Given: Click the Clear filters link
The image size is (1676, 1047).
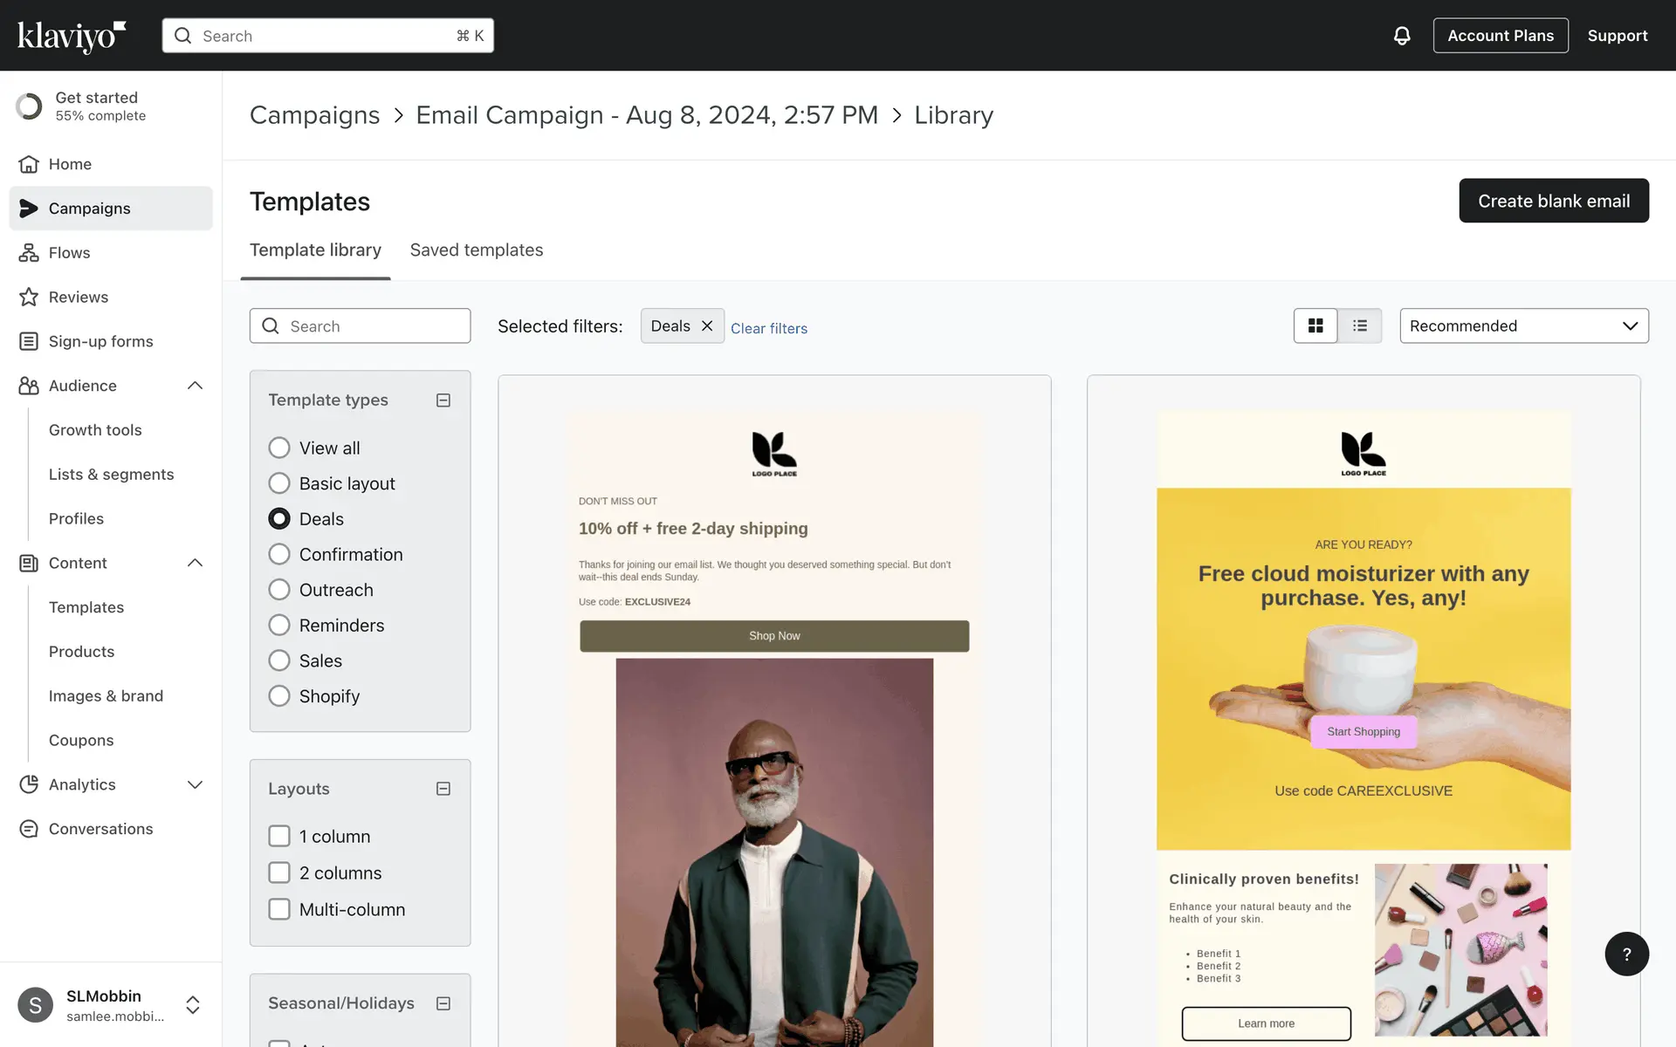Looking at the screenshot, I should pos(768,329).
